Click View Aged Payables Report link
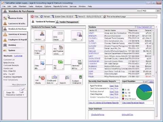 click(133, 103)
